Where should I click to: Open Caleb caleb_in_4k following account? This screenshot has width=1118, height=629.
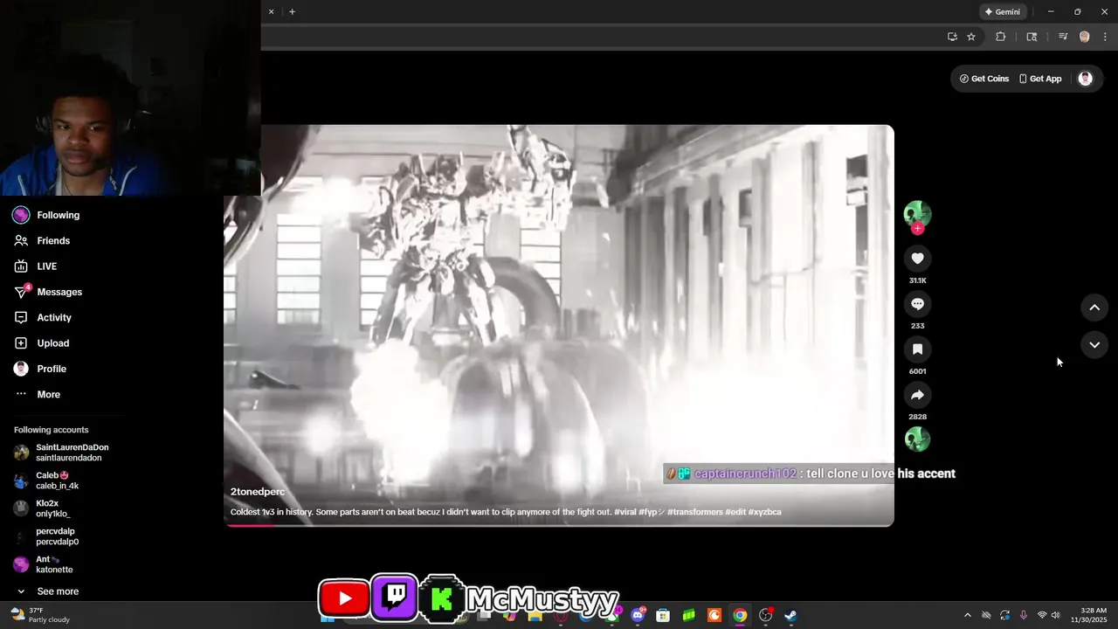click(x=46, y=480)
